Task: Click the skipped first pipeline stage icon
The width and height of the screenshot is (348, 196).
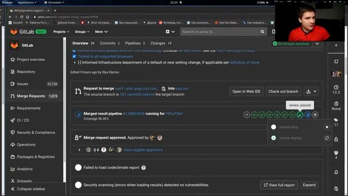Action: [246, 115]
